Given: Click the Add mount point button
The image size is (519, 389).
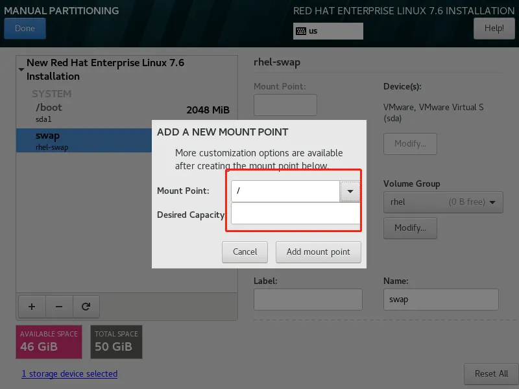Looking at the screenshot, I should [318, 252].
